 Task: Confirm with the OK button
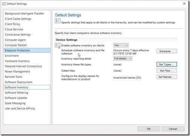(x=149, y=129)
